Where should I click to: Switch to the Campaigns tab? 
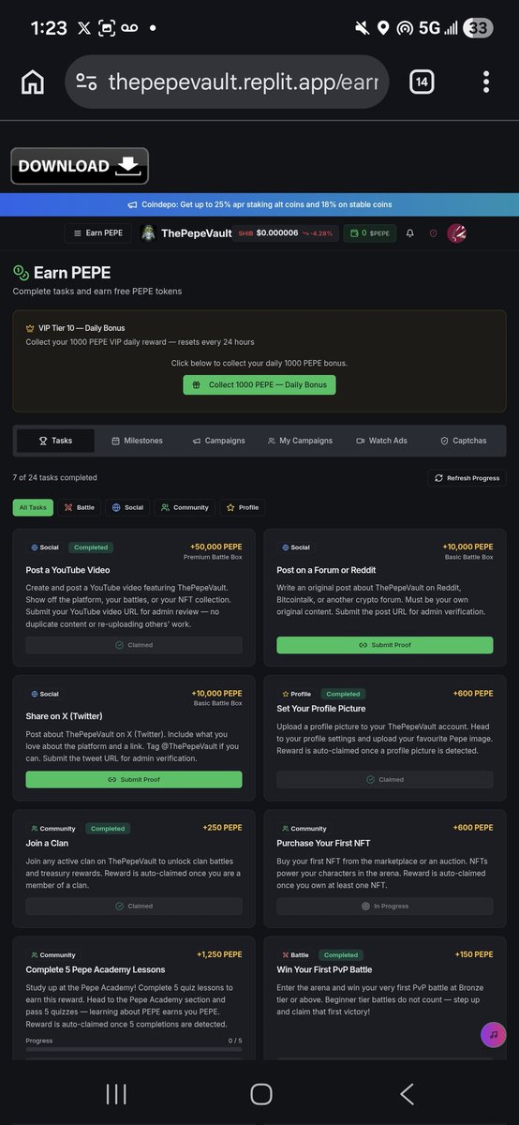coord(218,441)
